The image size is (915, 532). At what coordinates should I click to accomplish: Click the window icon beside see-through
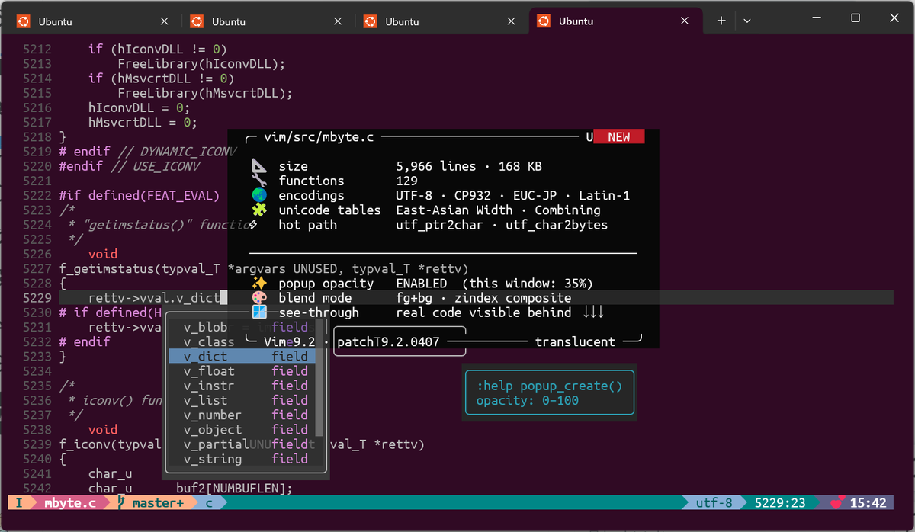point(259,312)
